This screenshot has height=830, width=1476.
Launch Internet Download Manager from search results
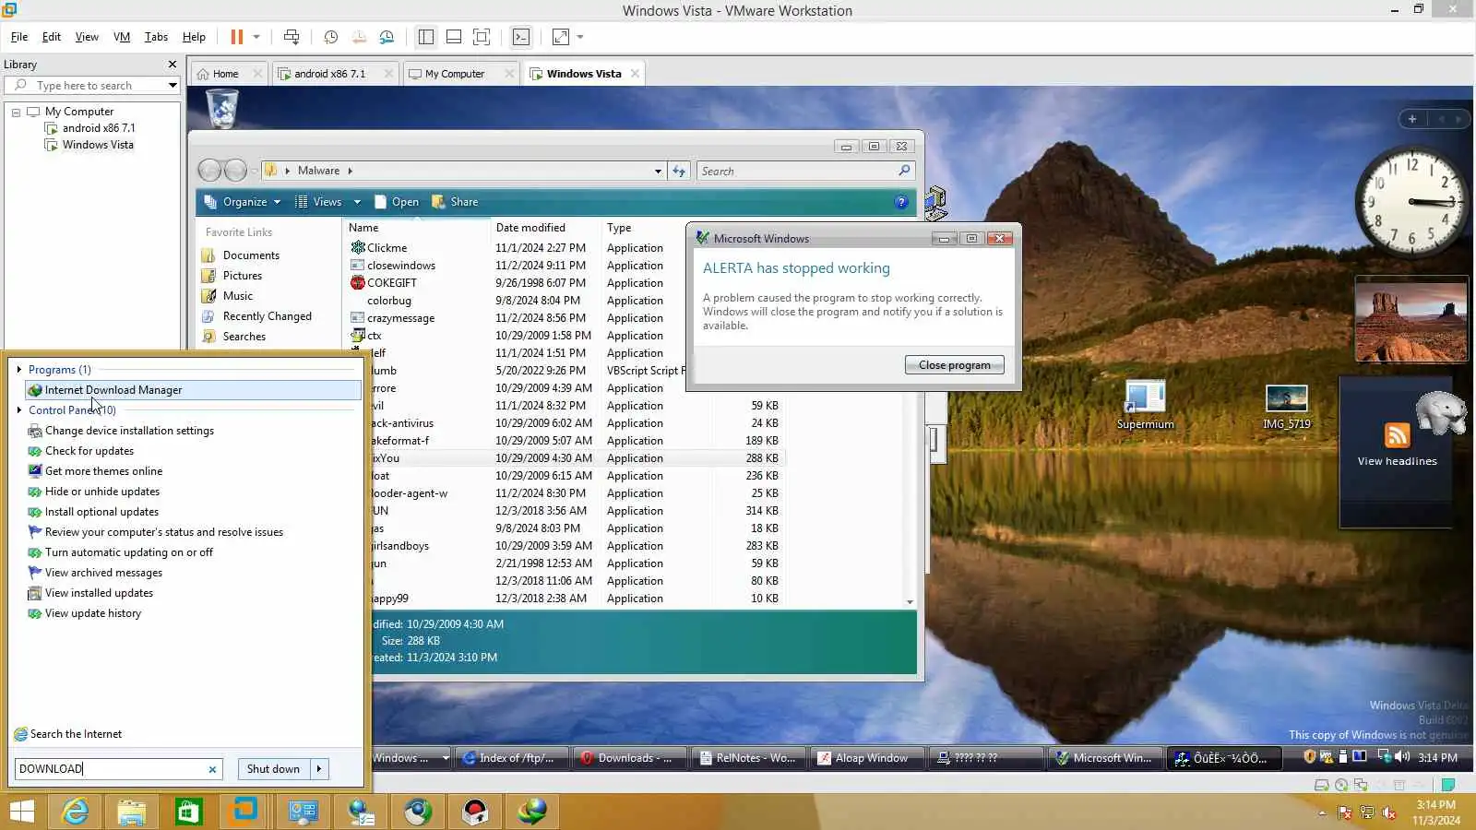[193, 390]
